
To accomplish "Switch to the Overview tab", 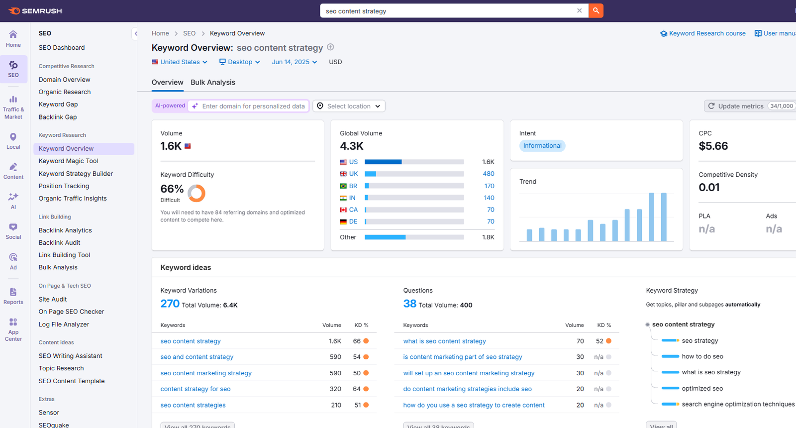I will (x=167, y=83).
